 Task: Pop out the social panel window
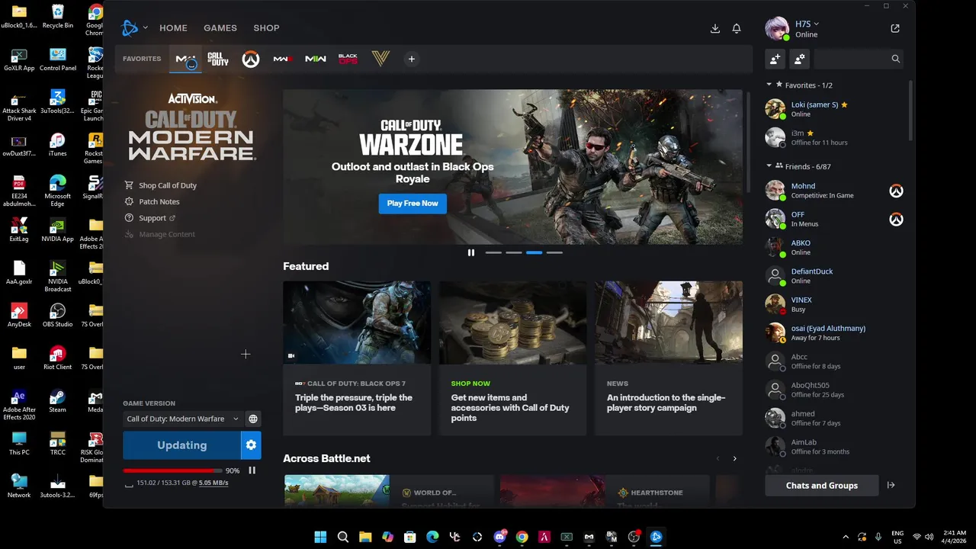tap(895, 28)
